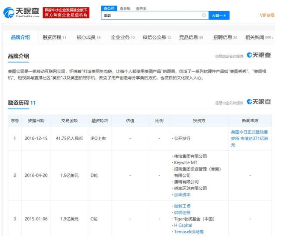The height and width of the screenshot is (241, 287).
Task: Open the 加华资本 investor link
Action: 182,195
